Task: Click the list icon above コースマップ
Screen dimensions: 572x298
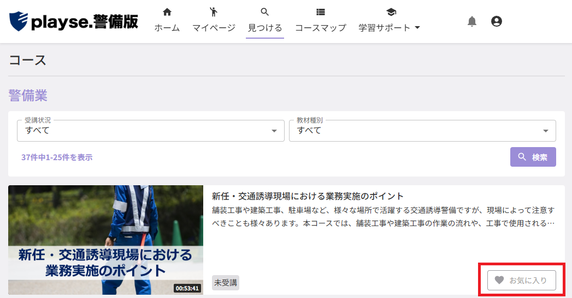Action: click(x=320, y=12)
